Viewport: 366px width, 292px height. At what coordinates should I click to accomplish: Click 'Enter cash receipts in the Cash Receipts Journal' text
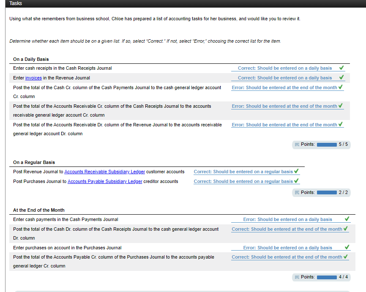click(x=62, y=68)
